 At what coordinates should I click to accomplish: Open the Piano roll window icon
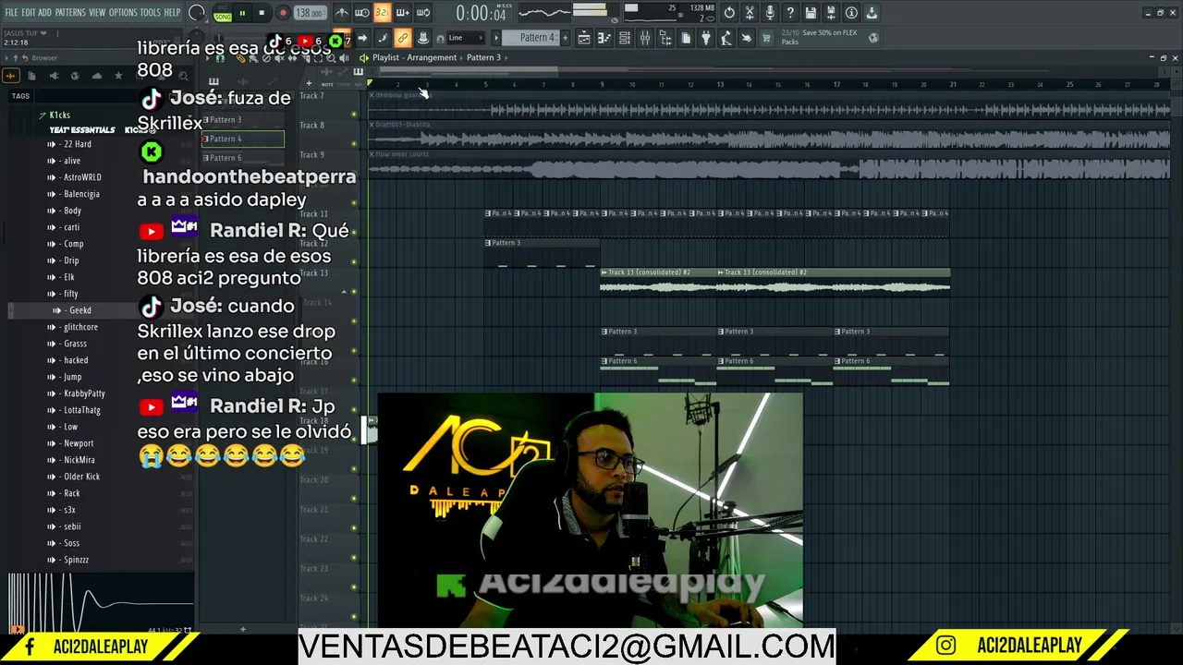[x=604, y=38]
